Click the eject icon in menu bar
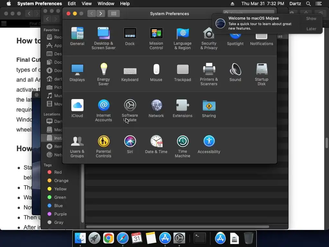 pos(232,4)
